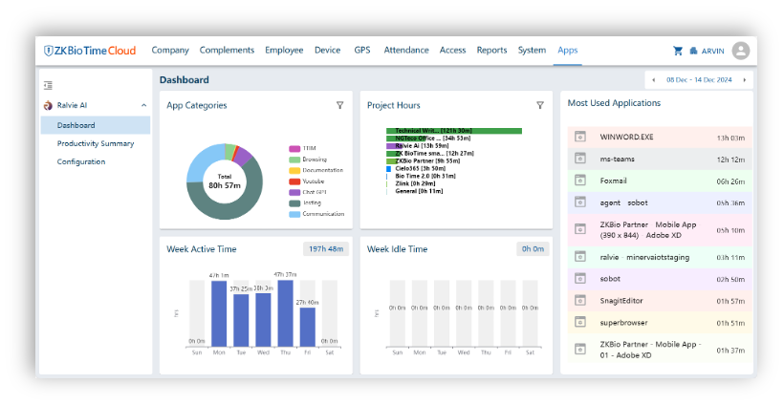Screen dimensions: 784x405
Task: Click the WINWORD.EXE application icon
Action: coord(579,137)
